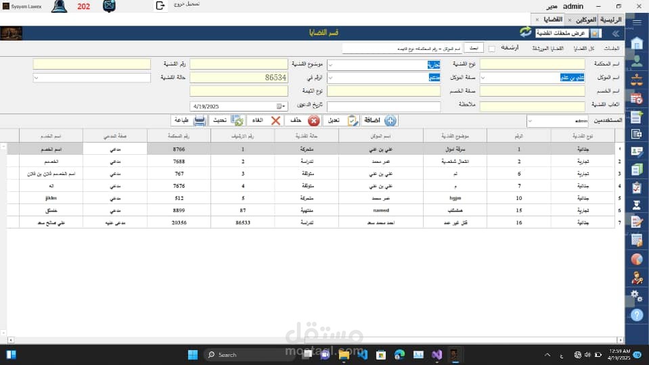This screenshot has height=365, width=649.
Task: Open the user with key permissions icon
Action: coord(637,277)
